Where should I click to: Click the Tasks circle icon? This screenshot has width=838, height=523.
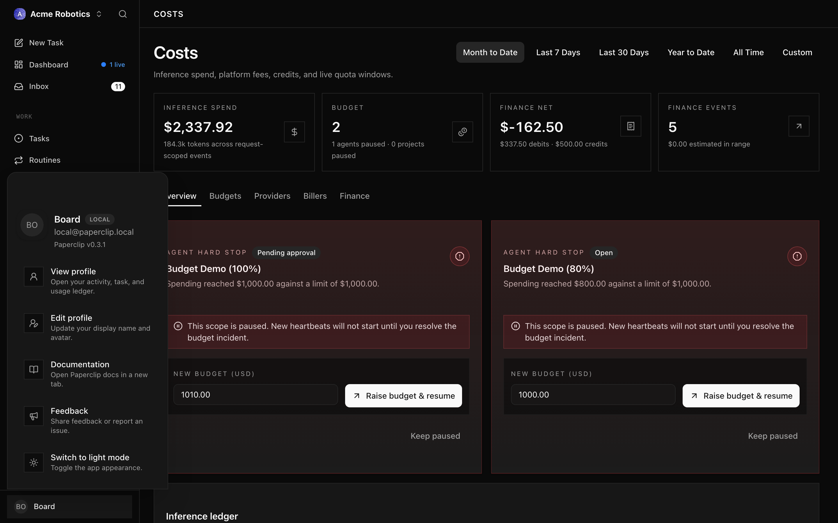point(19,138)
